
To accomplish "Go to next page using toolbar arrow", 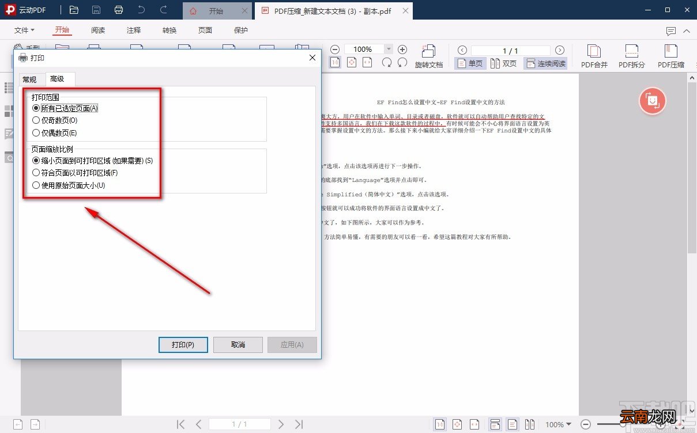I will coord(559,51).
